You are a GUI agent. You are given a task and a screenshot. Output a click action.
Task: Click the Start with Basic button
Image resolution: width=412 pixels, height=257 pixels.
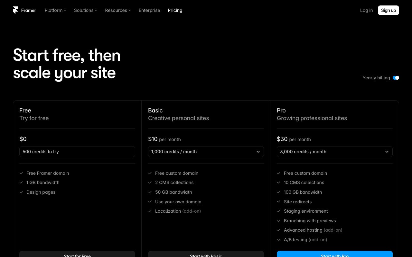[206, 254]
